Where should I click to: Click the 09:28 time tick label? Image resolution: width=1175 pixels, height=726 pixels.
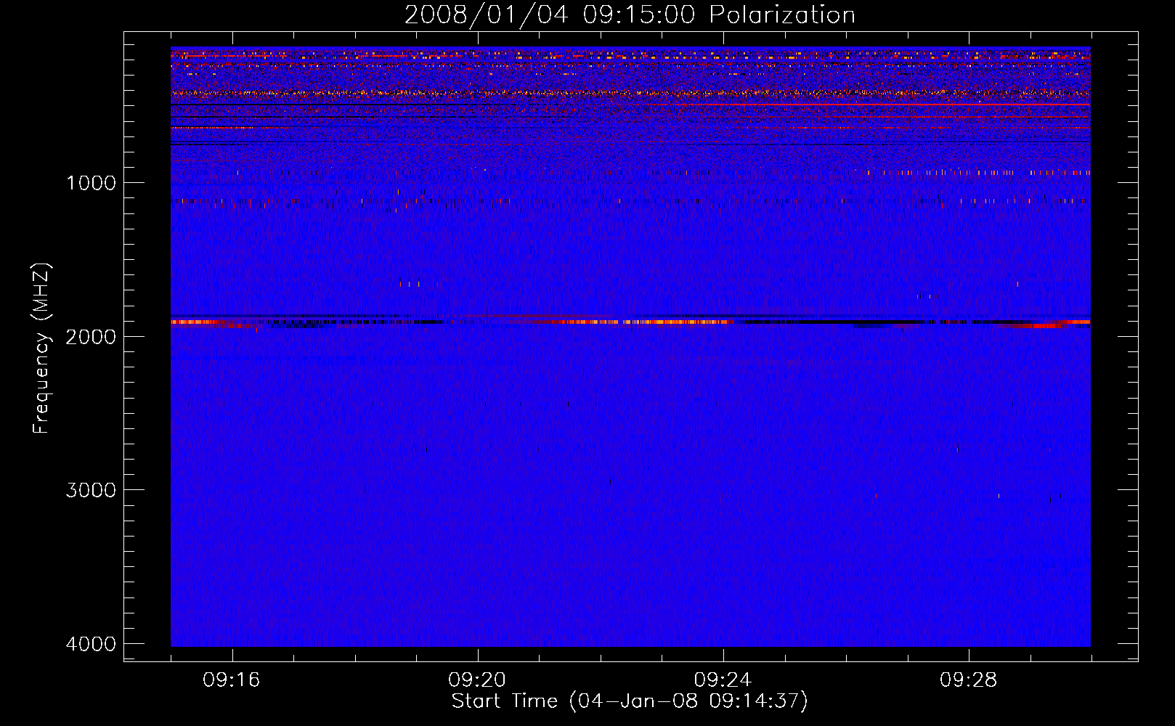969,680
